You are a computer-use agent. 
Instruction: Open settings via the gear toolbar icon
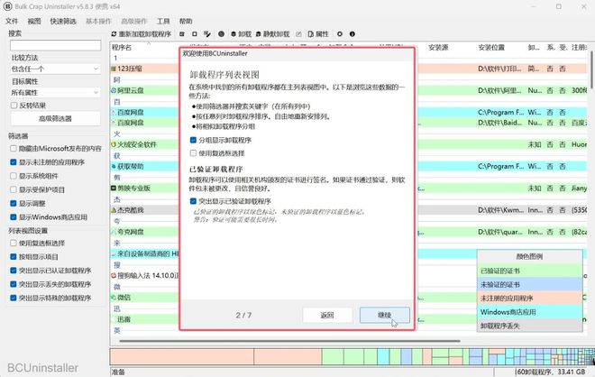340,34
